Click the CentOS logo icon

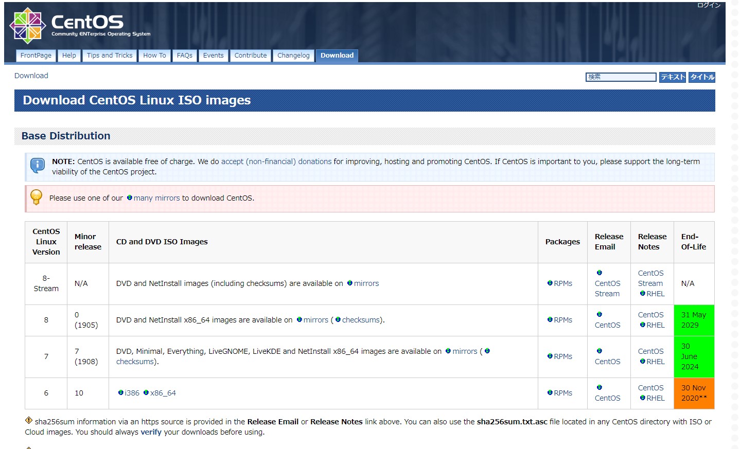point(28,26)
